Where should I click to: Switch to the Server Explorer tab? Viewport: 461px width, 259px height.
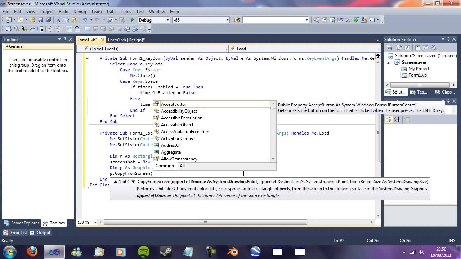(21, 223)
